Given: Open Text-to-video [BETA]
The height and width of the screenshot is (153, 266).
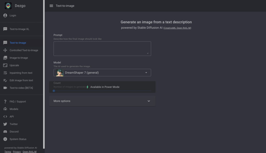Looking at the screenshot, I should pos(22,88).
